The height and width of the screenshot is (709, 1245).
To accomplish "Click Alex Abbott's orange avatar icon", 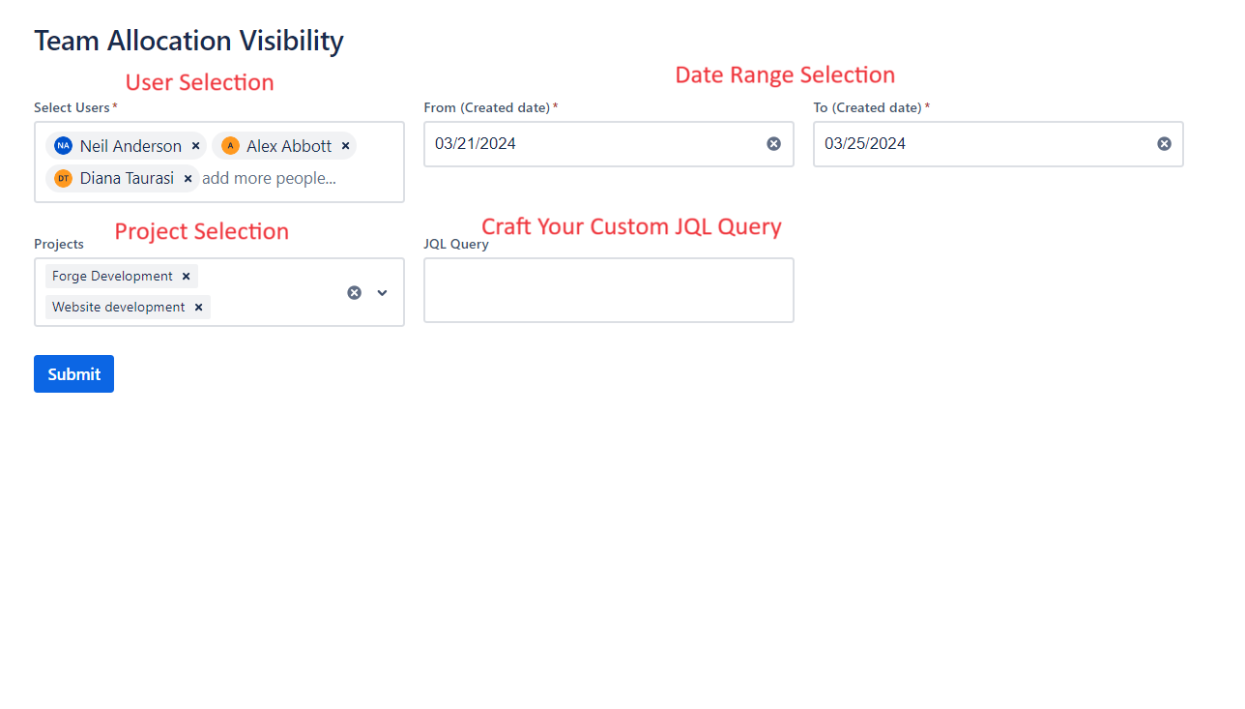I will point(230,146).
